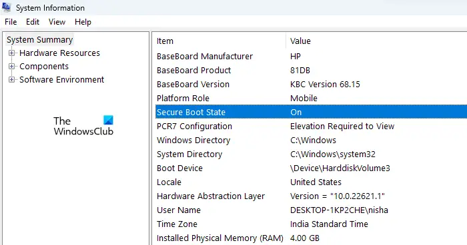Open the Help menu
The height and width of the screenshot is (245, 467).
pos(83,22)
